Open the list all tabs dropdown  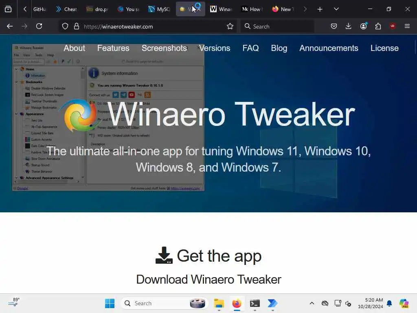(336, 9)
